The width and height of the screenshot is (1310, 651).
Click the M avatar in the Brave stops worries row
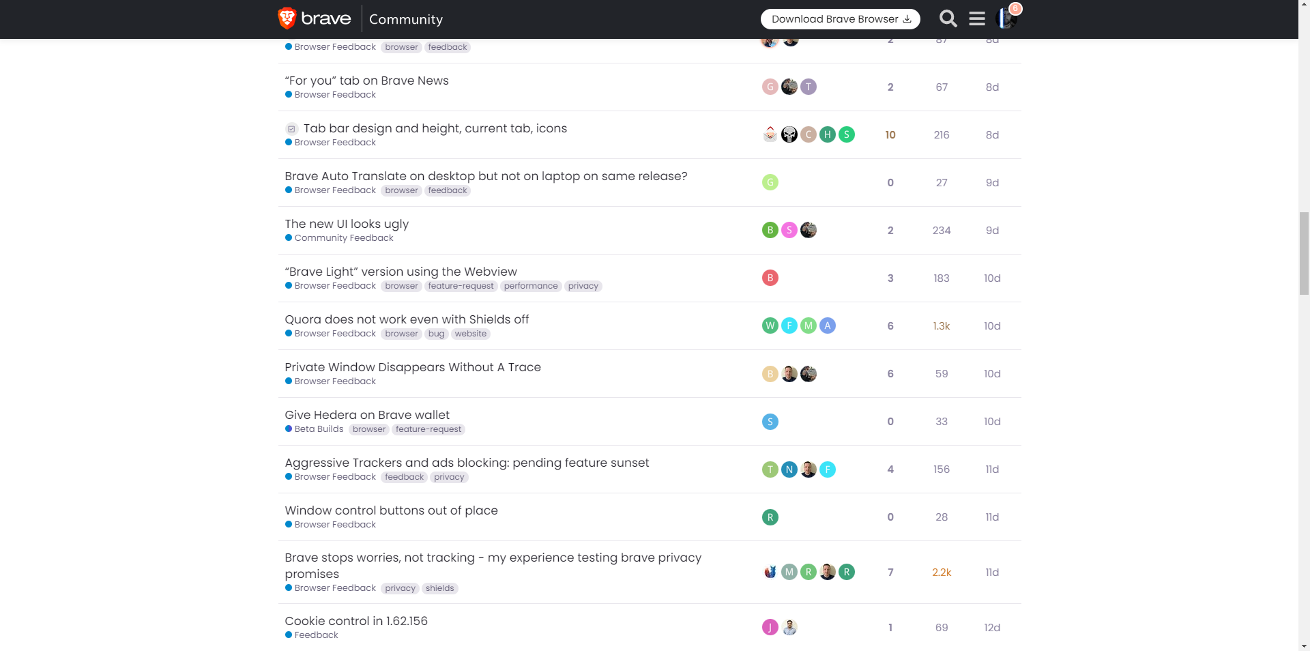(789, 572)
